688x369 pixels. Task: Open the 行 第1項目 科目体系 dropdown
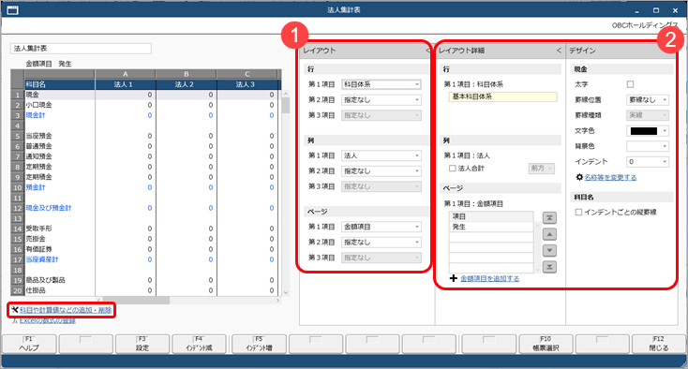(381, 84)
